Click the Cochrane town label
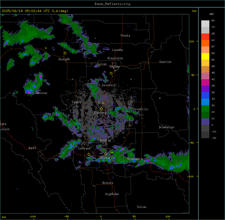 click(84, 148)
